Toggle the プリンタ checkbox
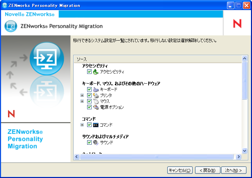Screen dimensions: 252x178 pos(89,95)
